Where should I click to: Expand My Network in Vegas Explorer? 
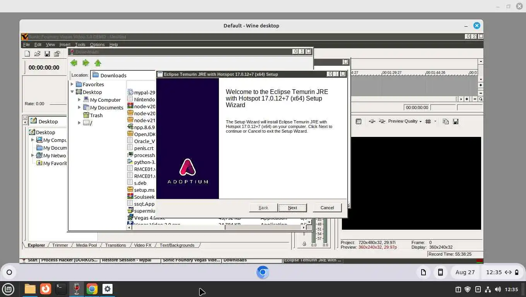click(32, 155)
